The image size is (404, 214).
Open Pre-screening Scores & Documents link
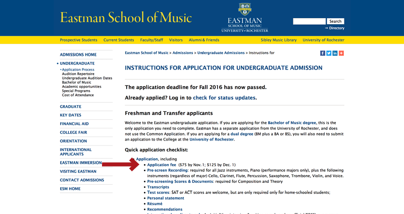pyautogui.click(x=180, y=182)
